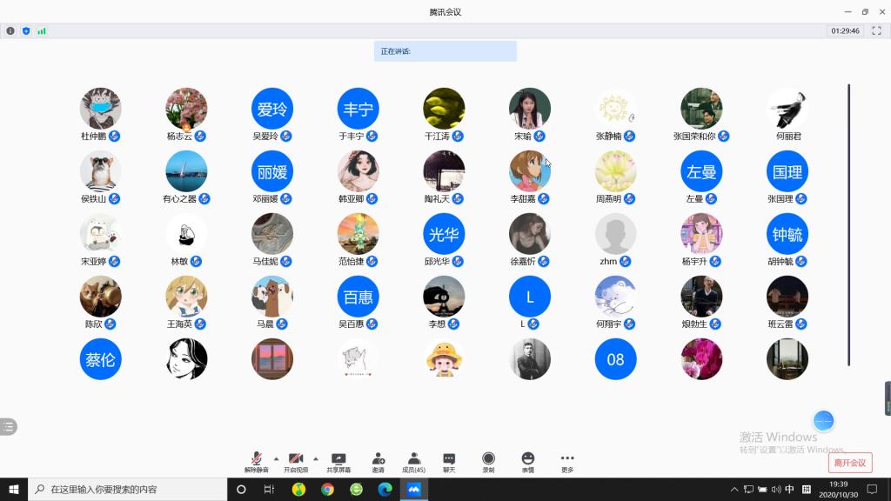
Task: Check the green network signal indicator
Action: 42,30
